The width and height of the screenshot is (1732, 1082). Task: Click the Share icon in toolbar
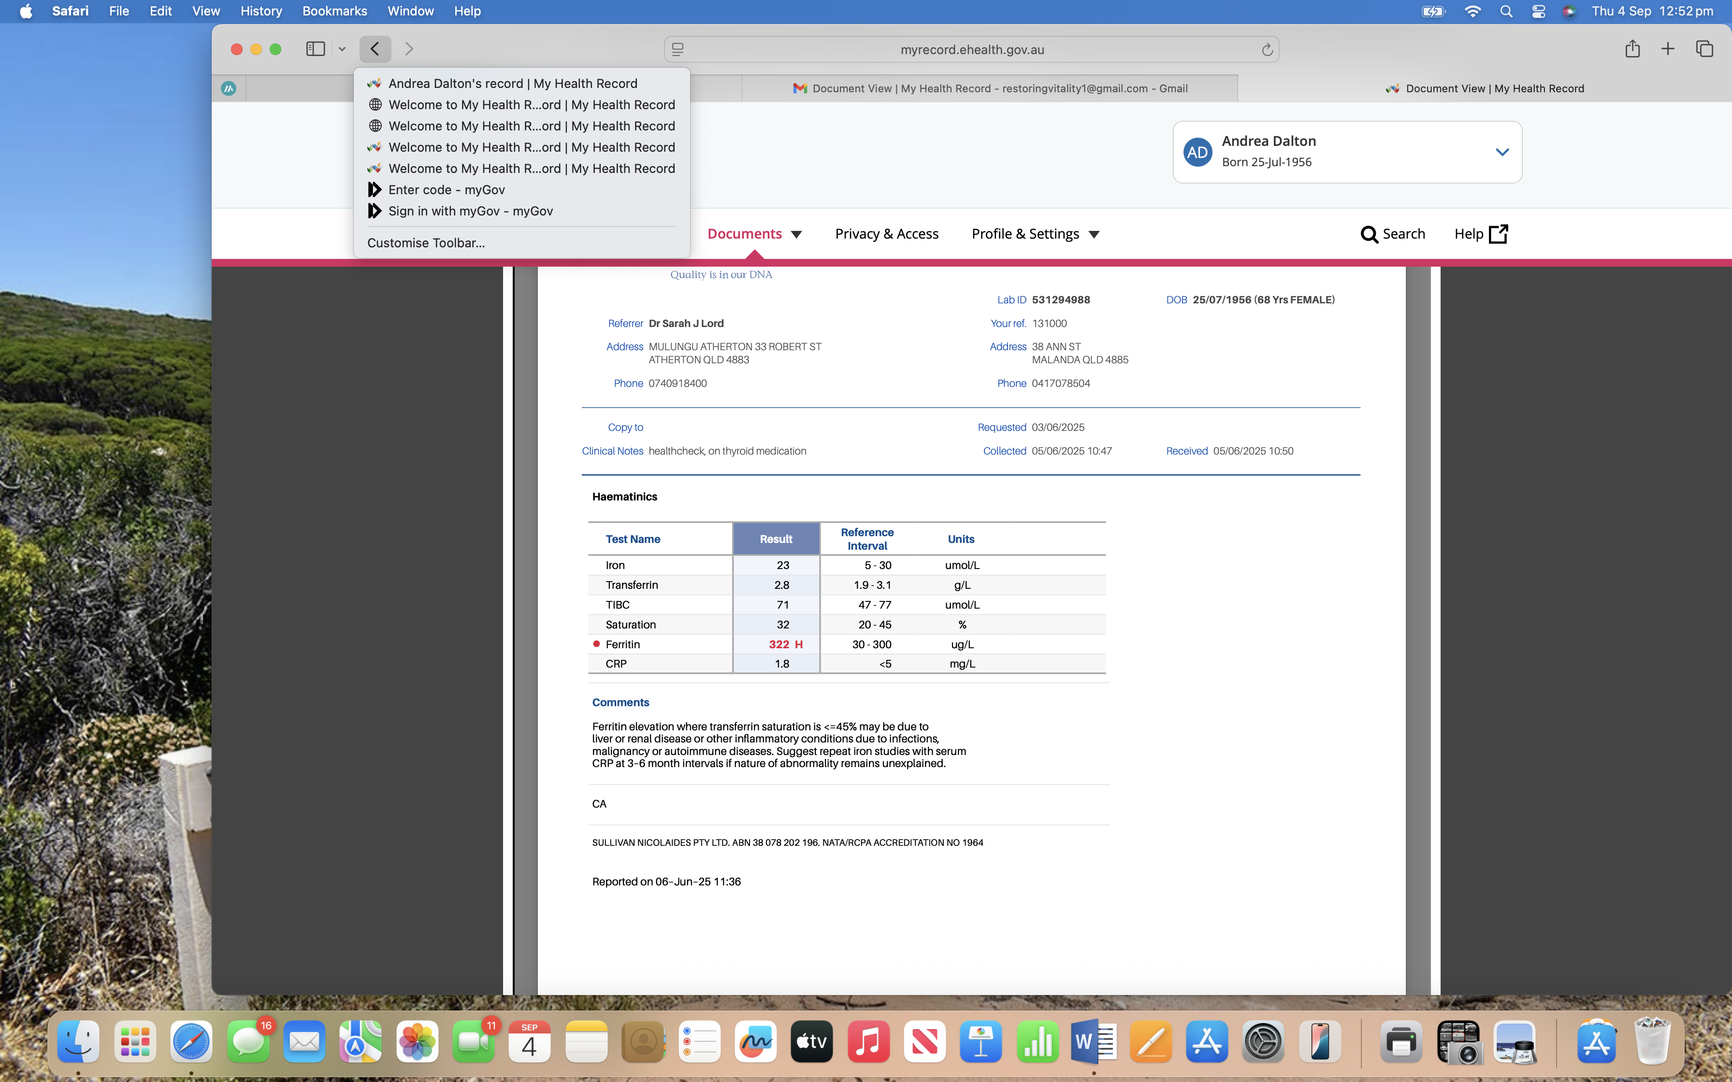[x=1632, y=49]
